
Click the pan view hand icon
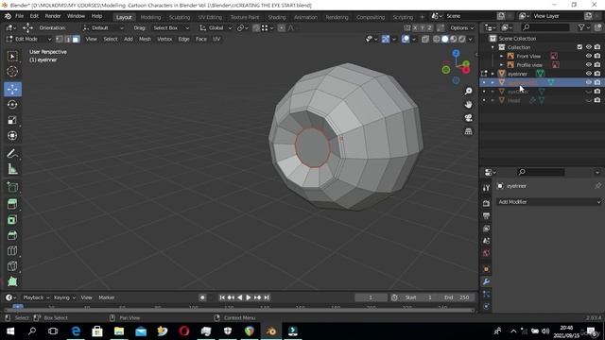(x=468, y=105)
